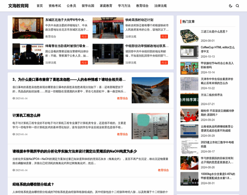
Task: Open hot article 10000kg水分含量是0.45%的甲醇
Action: point(218,176)
